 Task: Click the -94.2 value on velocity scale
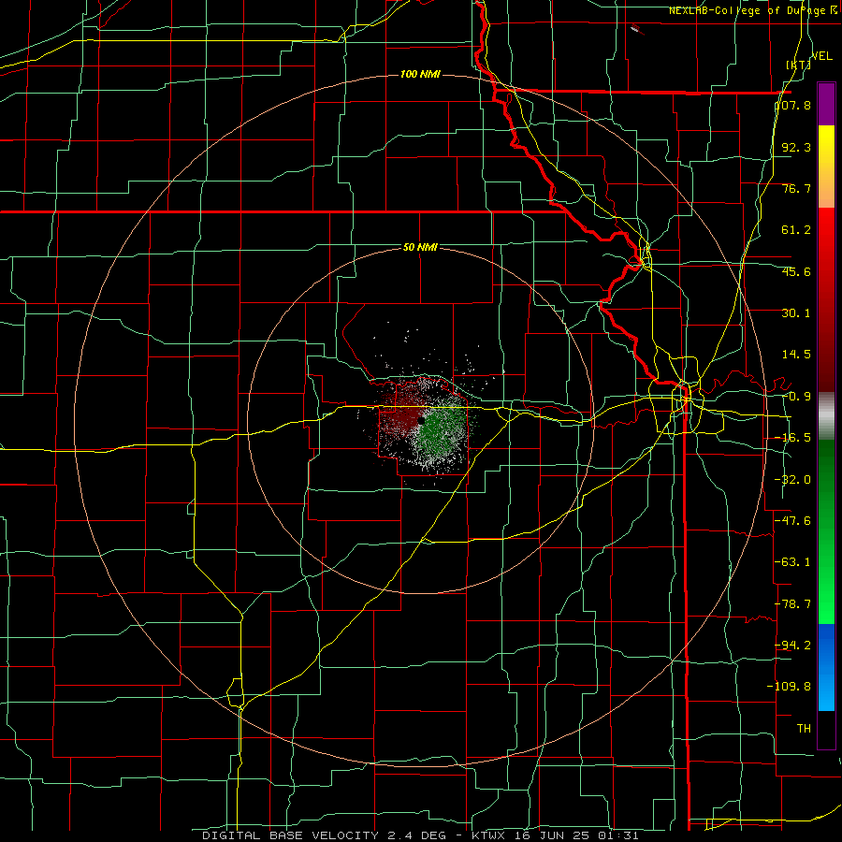click(x=793, y=645)
